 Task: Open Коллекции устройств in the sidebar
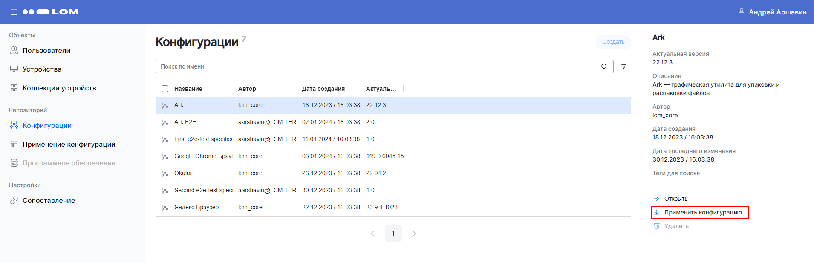59,88
